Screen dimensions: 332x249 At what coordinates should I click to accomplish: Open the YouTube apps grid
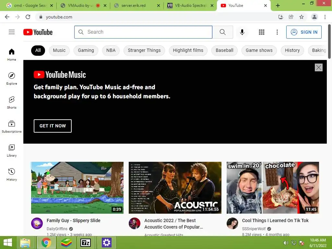point(262,32)
